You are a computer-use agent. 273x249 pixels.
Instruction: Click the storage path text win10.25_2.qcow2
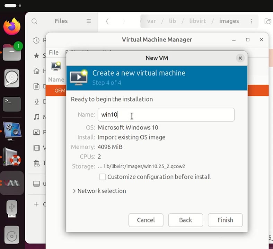coord(141,166)
